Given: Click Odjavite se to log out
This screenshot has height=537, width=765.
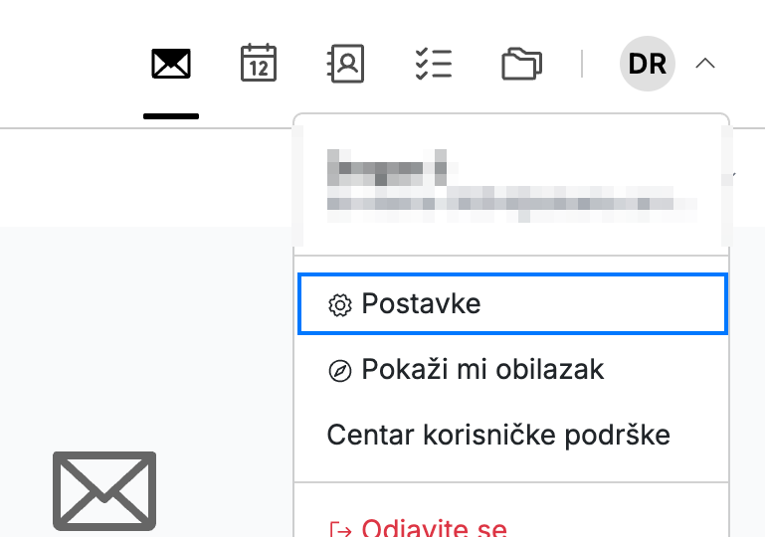Looking at the screenshot, I should point(434,528).
